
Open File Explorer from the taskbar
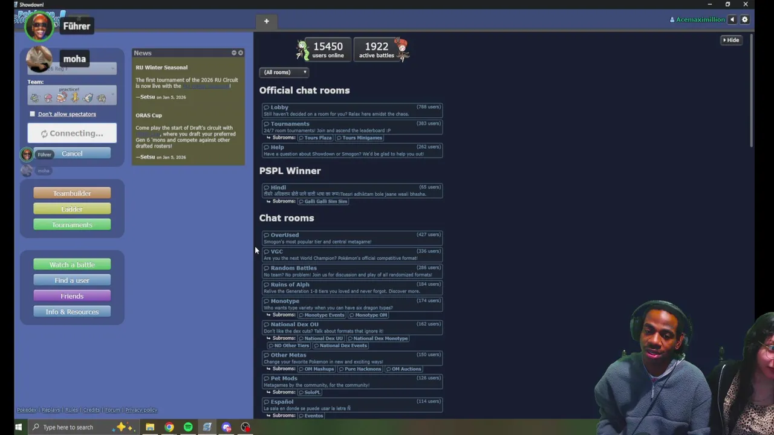150,427
